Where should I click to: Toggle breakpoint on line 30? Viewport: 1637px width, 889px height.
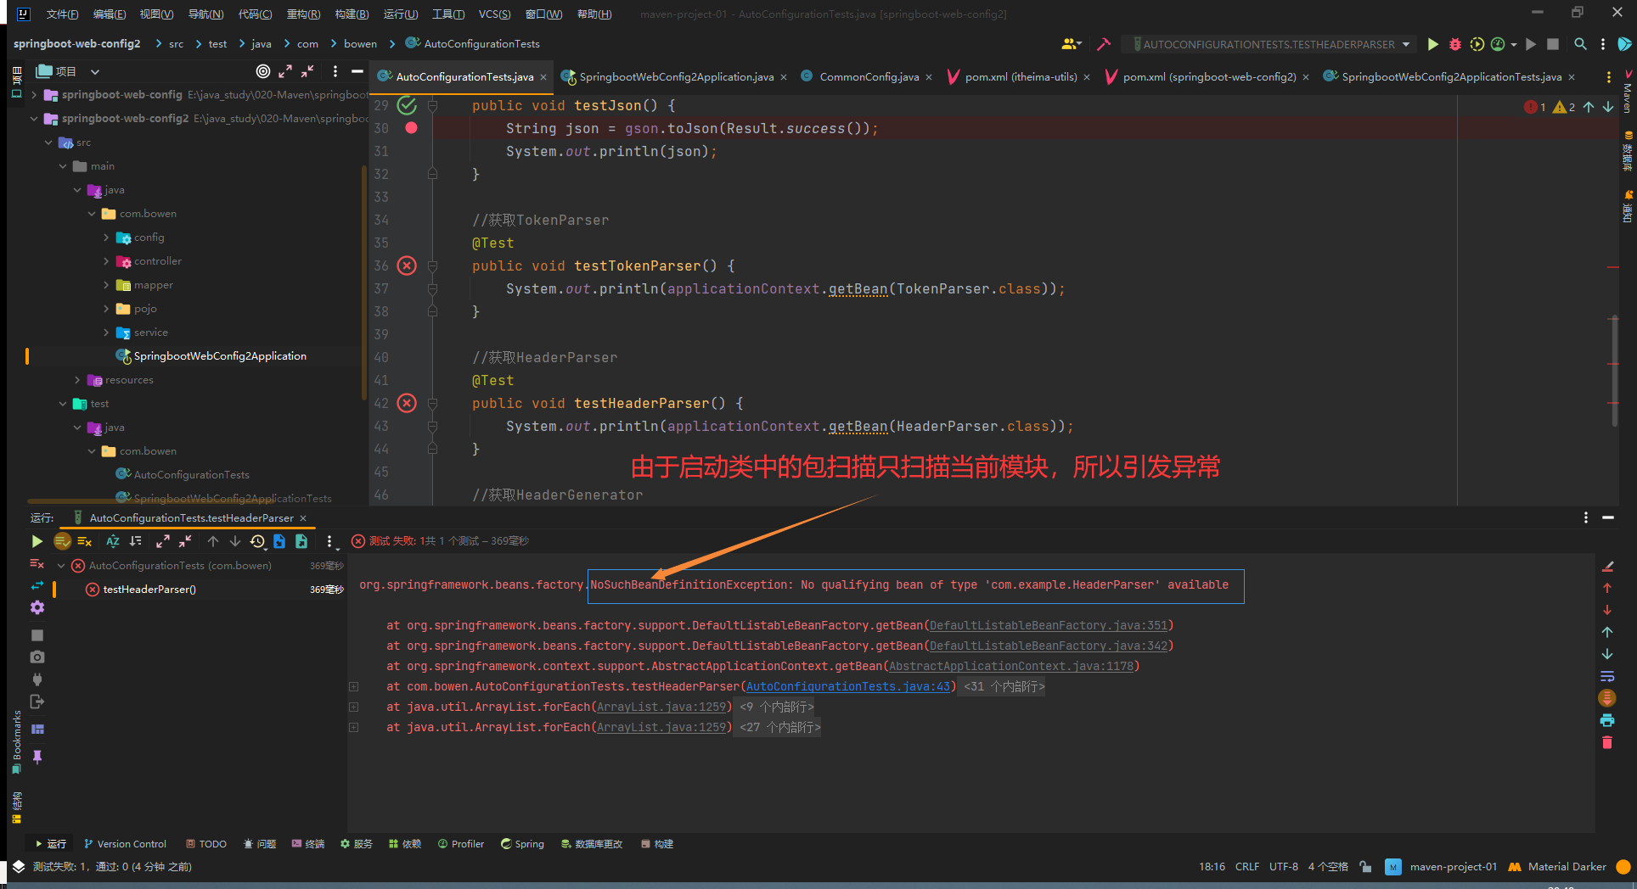(411, 128)
